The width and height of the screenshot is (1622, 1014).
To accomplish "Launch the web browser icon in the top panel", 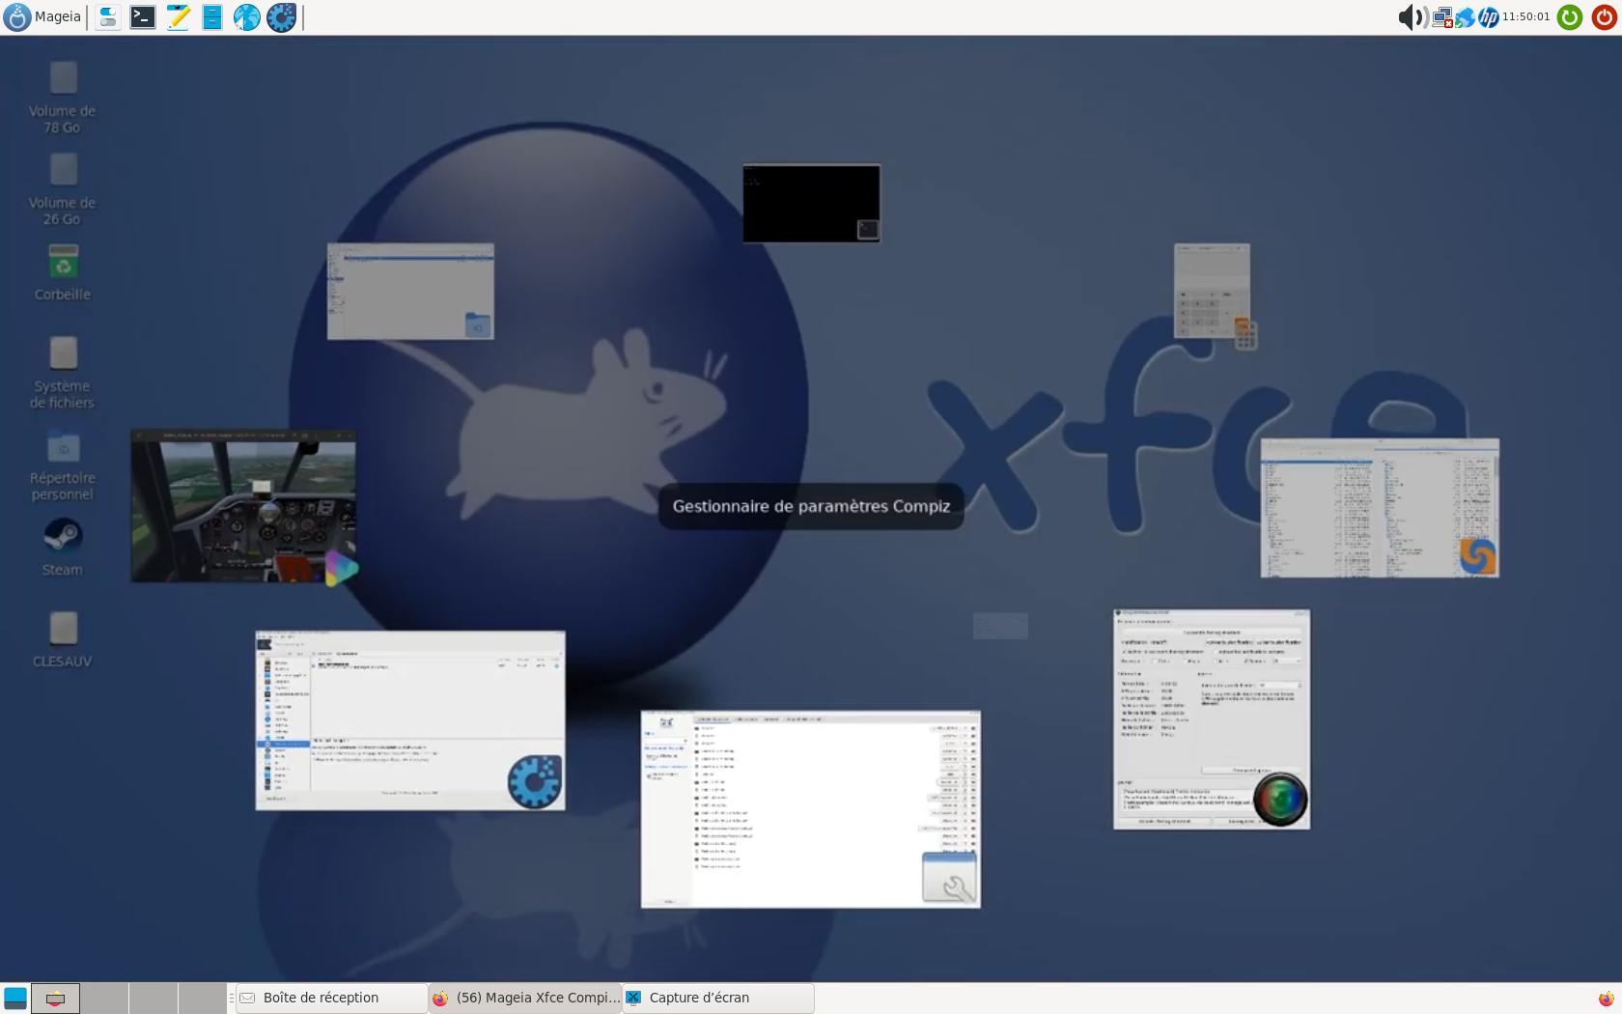I will click(246, 16).
